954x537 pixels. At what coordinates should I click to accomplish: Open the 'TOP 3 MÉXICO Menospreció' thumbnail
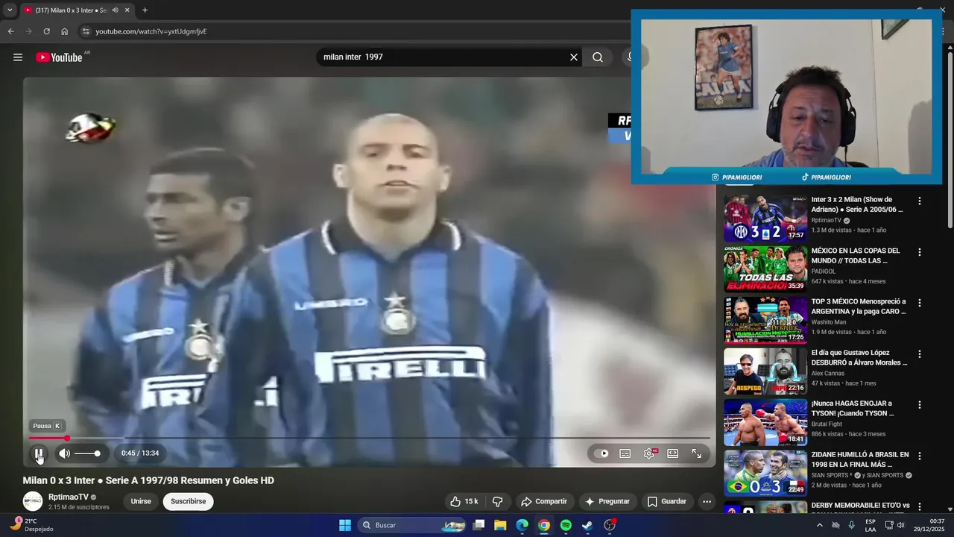[765, 320]
